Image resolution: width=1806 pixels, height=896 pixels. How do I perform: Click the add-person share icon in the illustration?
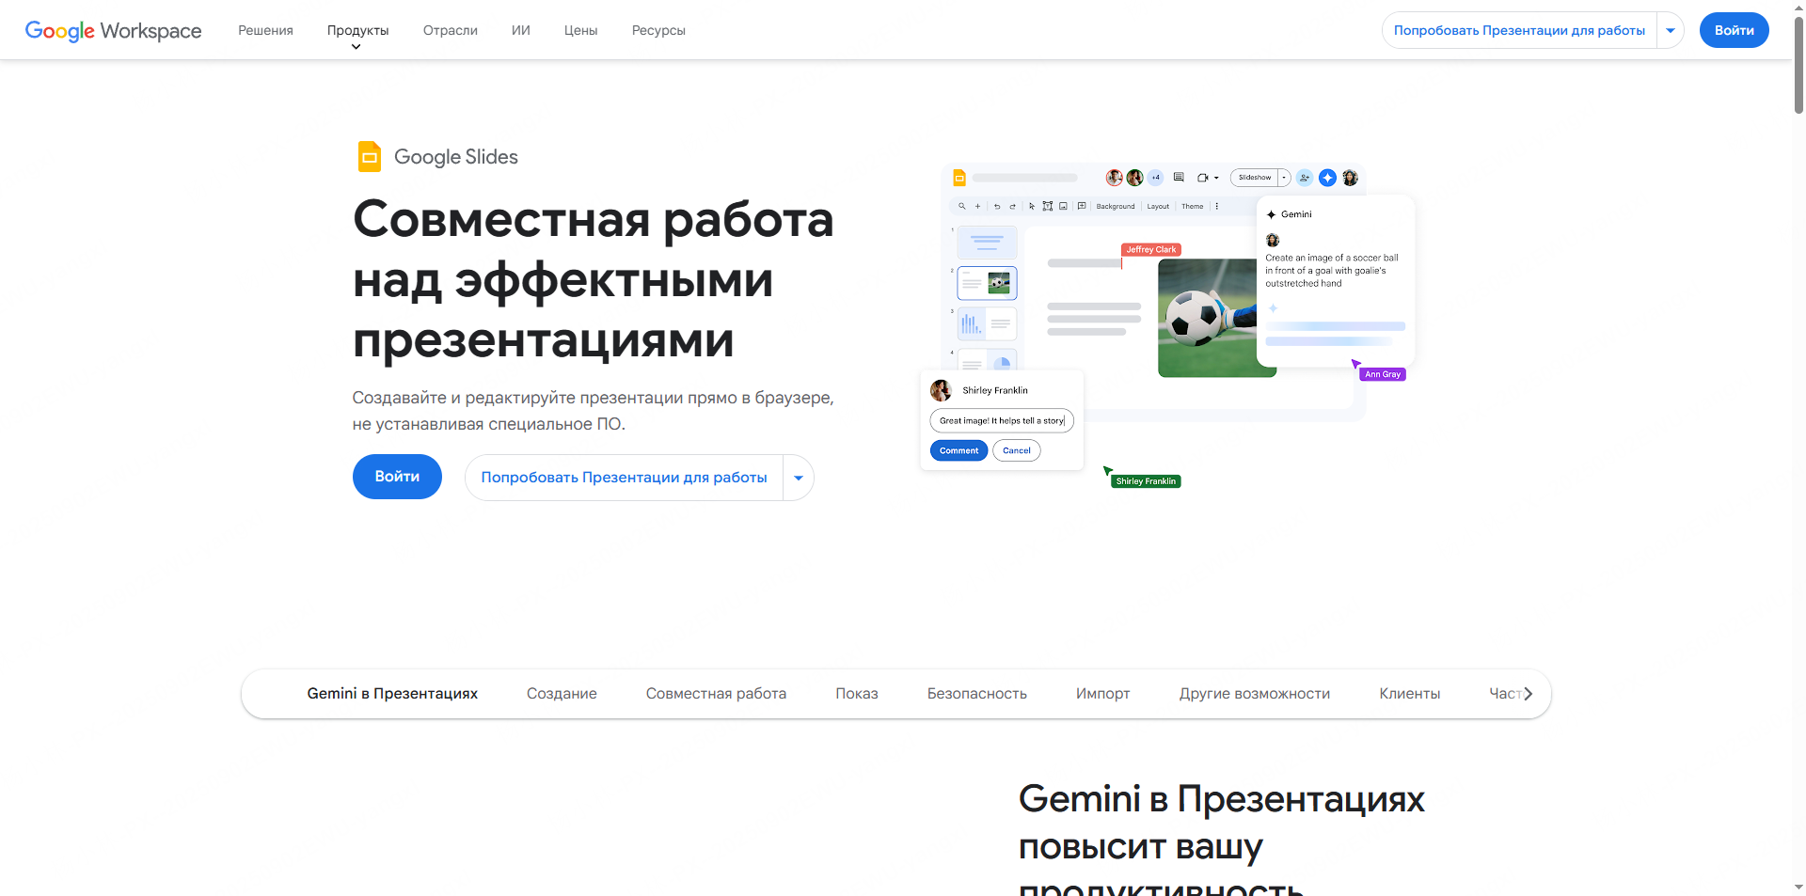click(x=1304, y=178)
